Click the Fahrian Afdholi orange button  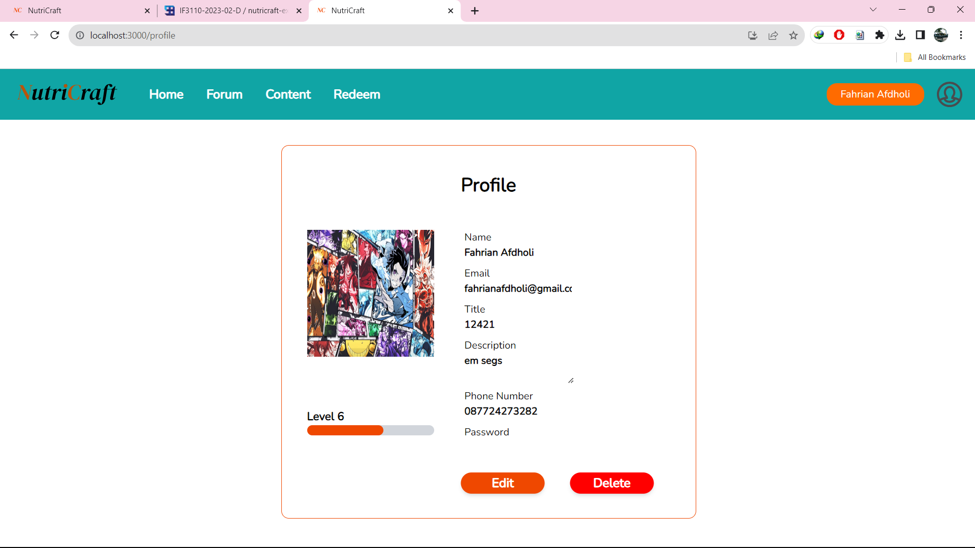(x=874, y=94)
